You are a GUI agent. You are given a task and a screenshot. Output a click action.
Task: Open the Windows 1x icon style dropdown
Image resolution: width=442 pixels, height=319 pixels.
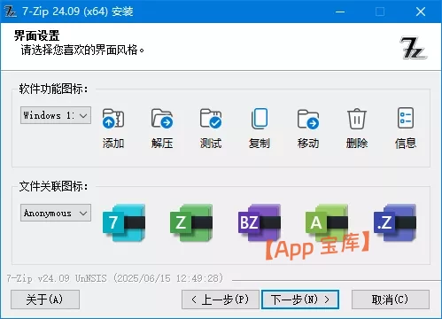[56, 115]
